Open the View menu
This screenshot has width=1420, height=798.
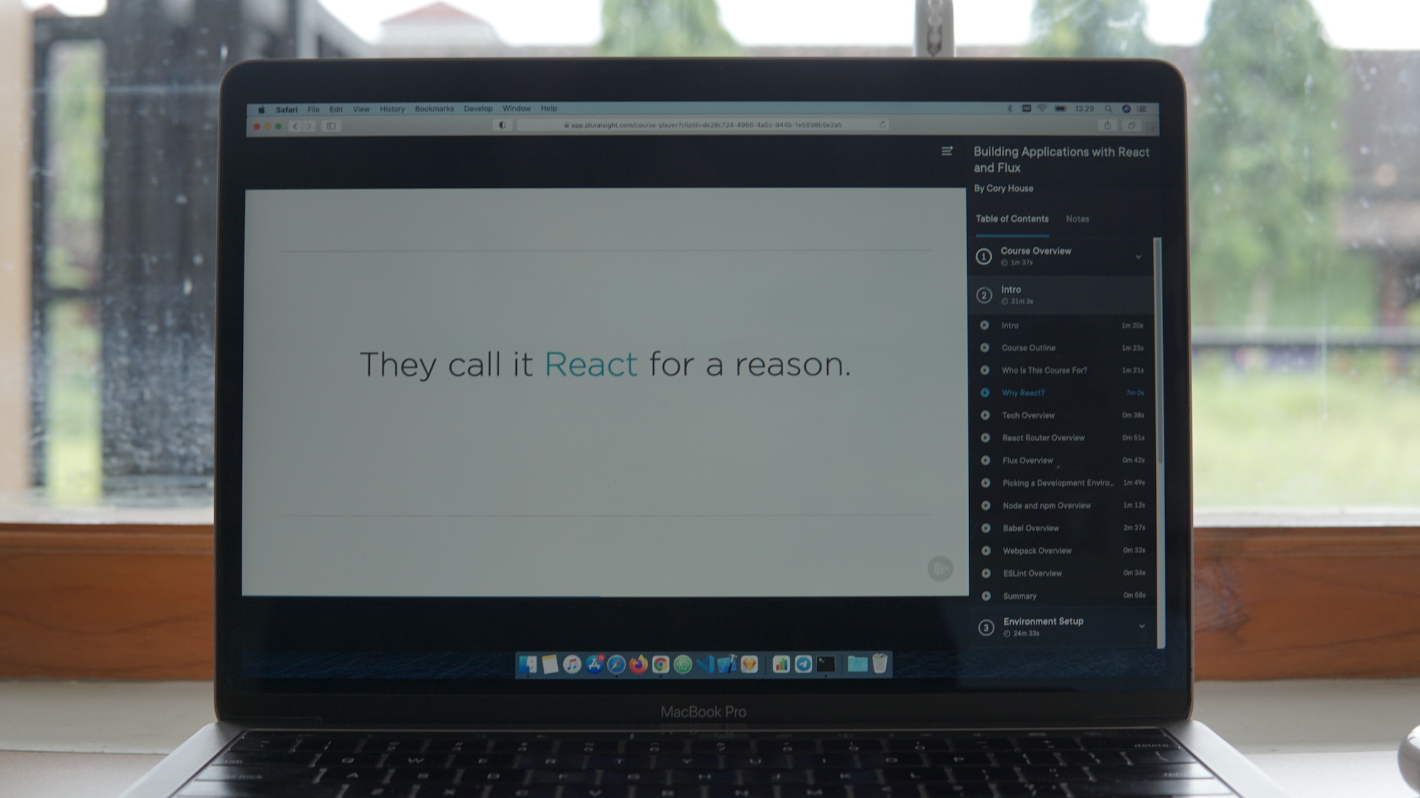coord(361,109)
